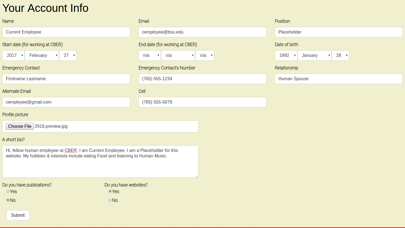Open the start date month dropdown showing February
This screenshot has width=405, height=228.
[42, 55]
